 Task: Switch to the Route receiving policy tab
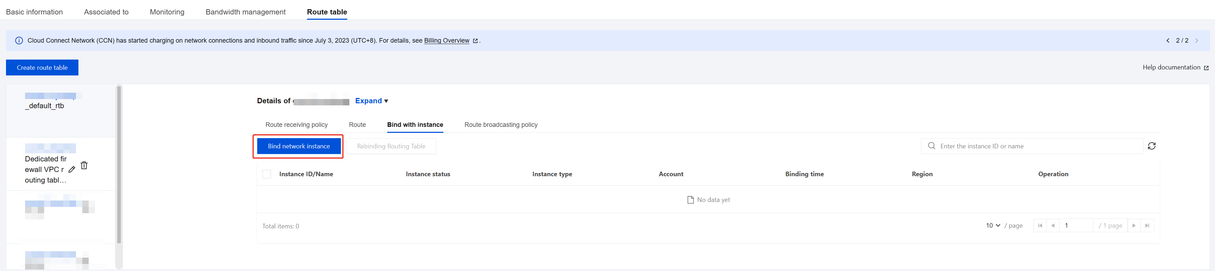[296, 125]
